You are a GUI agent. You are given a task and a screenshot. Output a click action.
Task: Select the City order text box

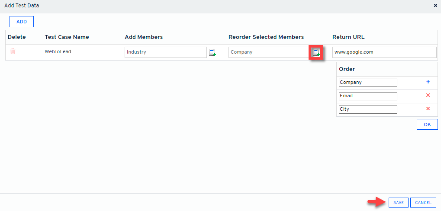click(x=368, y=109)
